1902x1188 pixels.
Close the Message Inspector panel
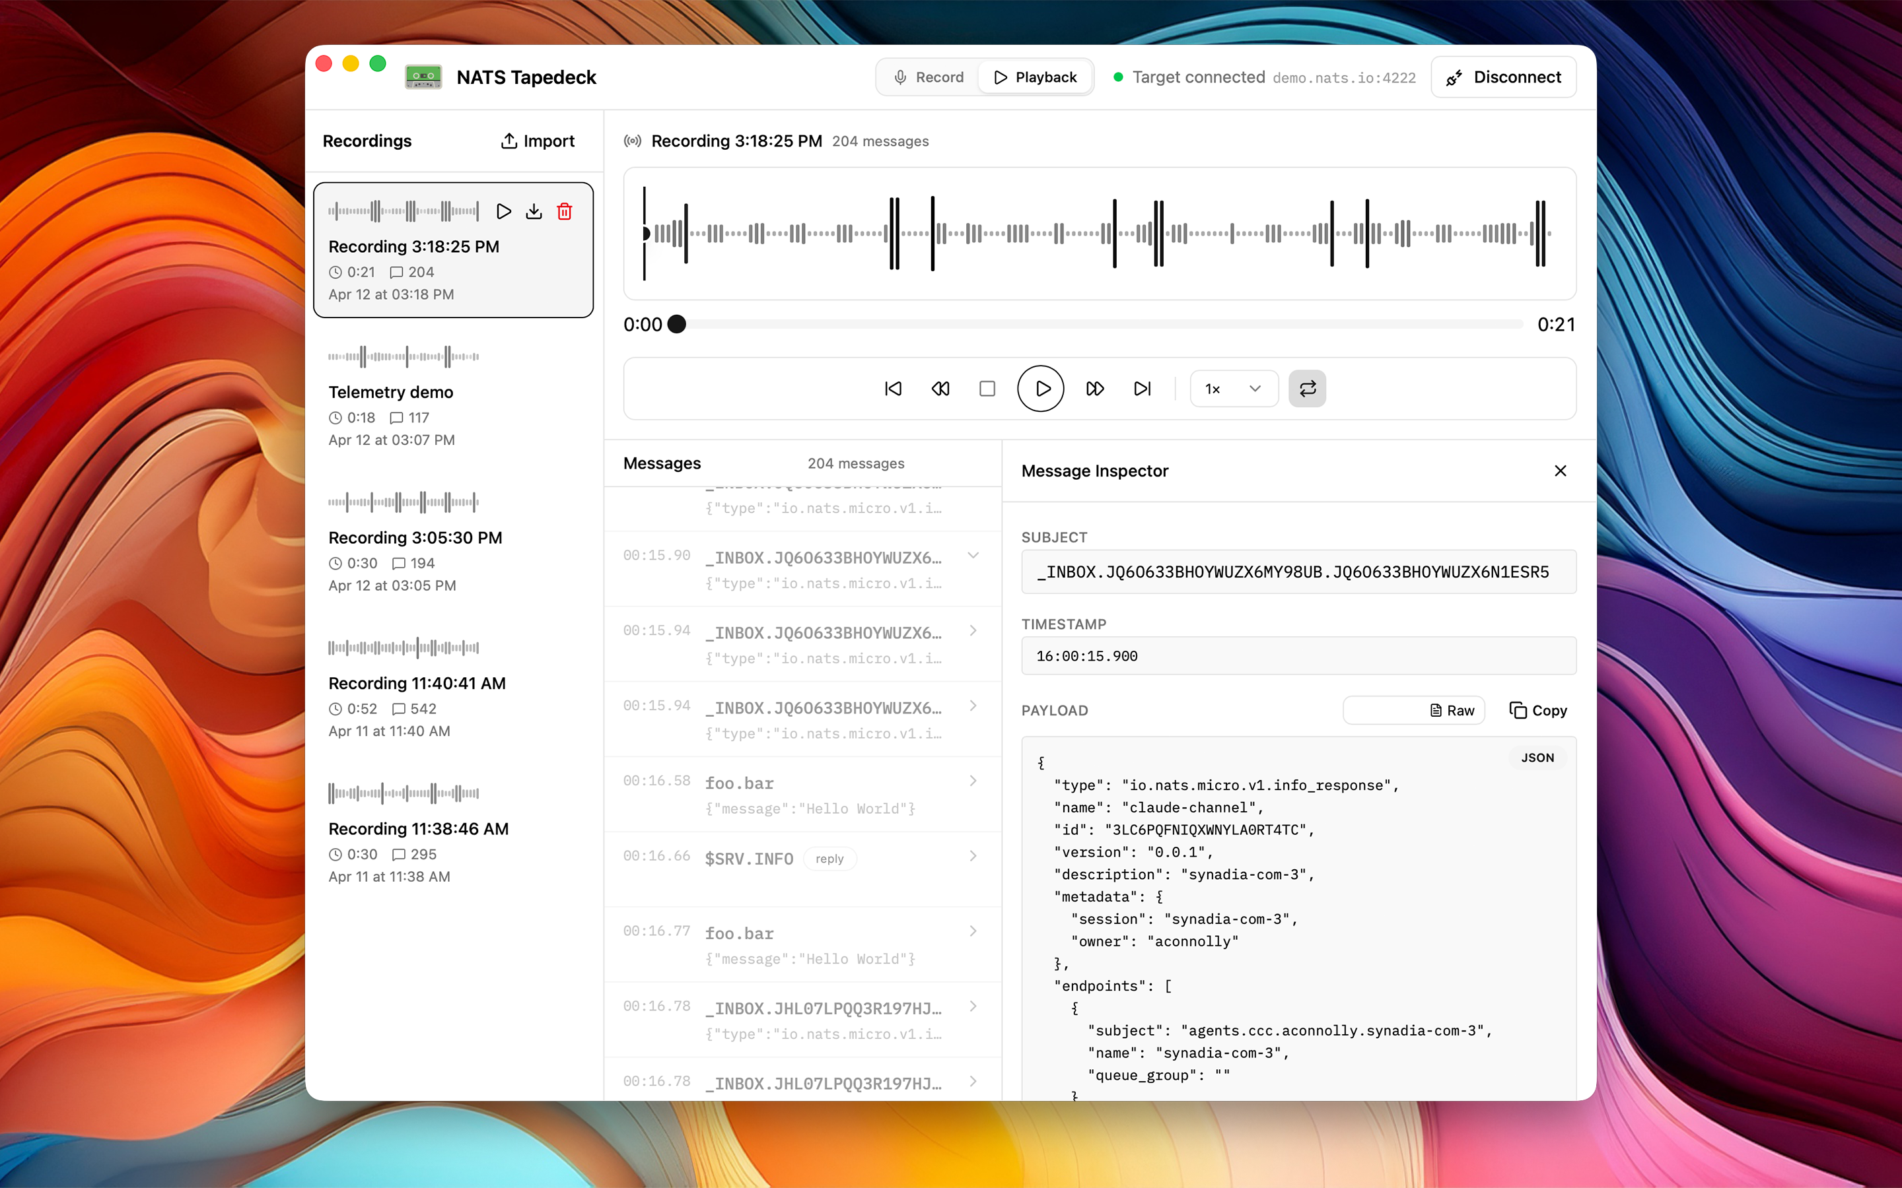tap(1561, 471)
